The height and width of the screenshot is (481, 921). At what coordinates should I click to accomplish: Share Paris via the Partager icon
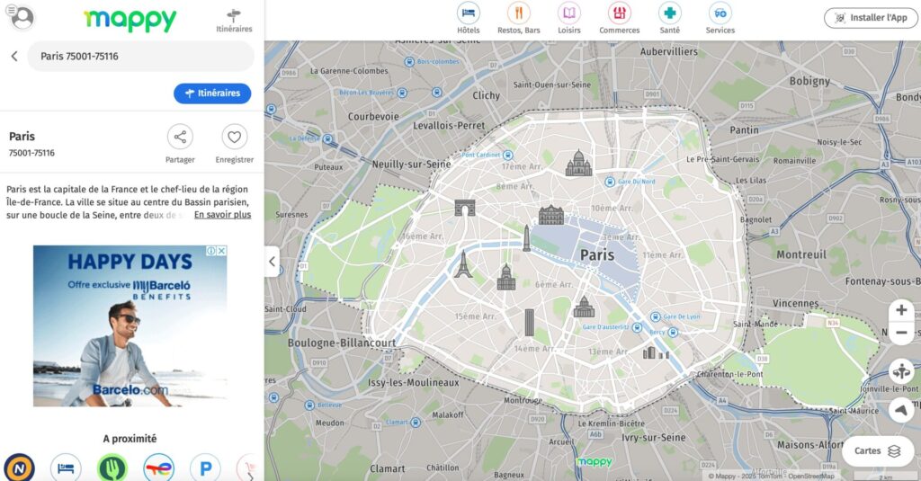[x=180, y=138]
